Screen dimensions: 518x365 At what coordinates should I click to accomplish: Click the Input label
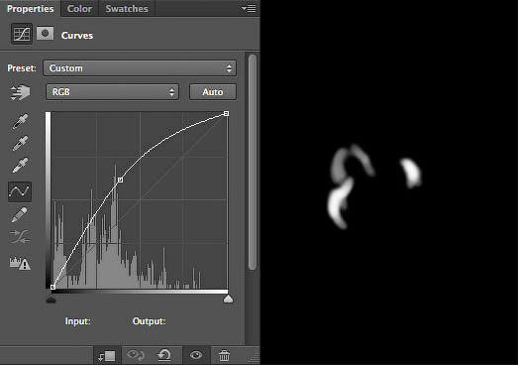77,321
